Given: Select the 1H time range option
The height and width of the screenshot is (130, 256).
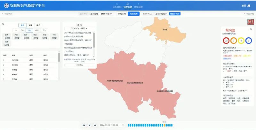Looking at the screenshot, I should click(x=16, y=30).
